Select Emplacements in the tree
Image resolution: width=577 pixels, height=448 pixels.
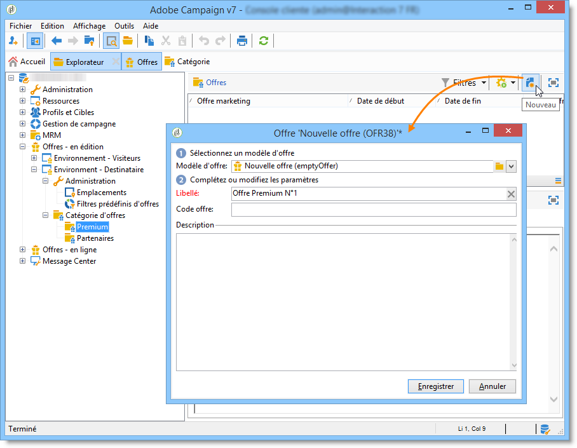pos(102,193)
